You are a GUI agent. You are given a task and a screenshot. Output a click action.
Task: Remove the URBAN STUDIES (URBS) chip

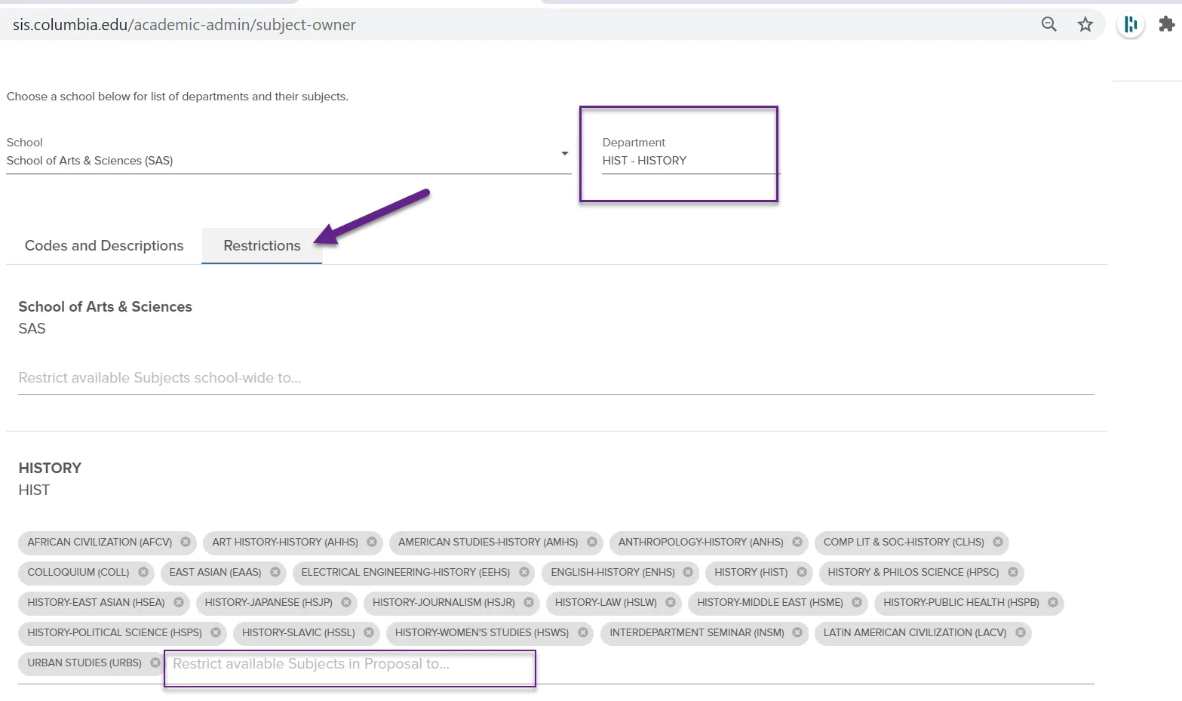(155, 663)
